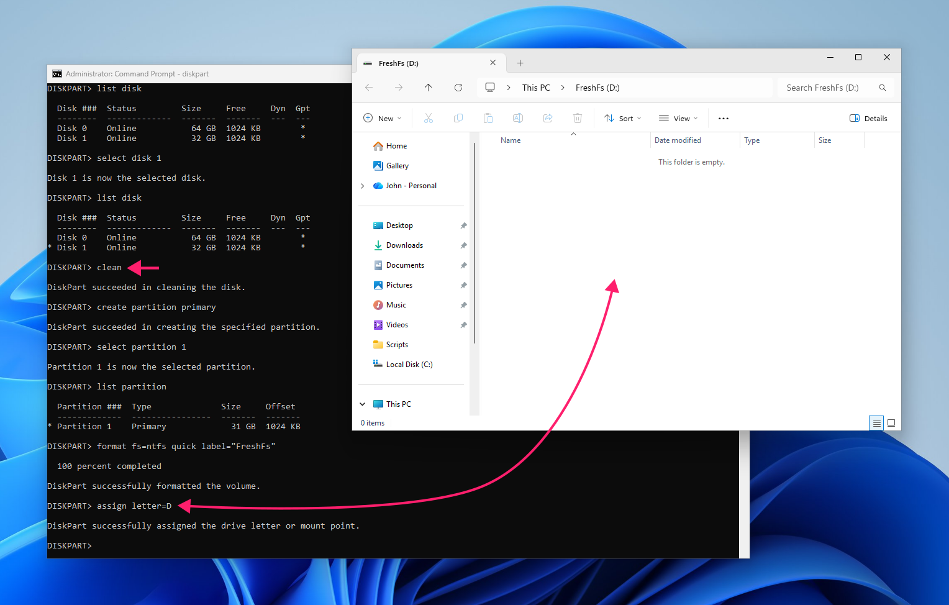Toggle the Details pane

pyautogui.click(x=868, y=118)
